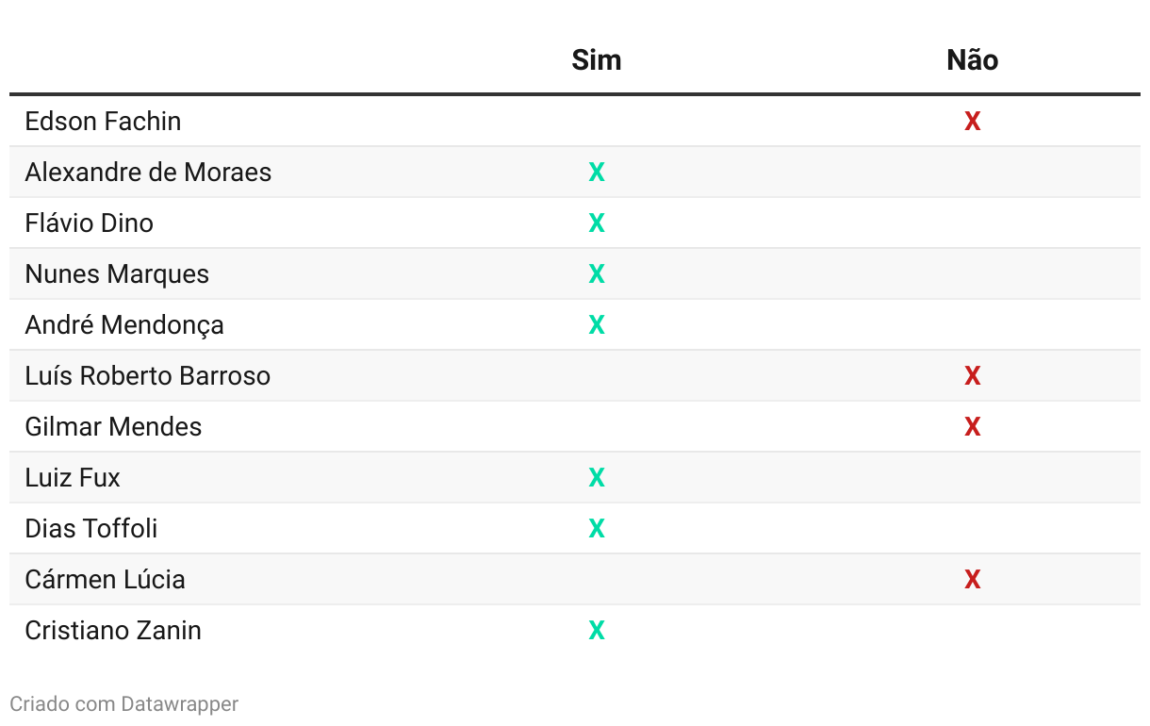Click the Alexandre de Moraes name

(148, 172)
